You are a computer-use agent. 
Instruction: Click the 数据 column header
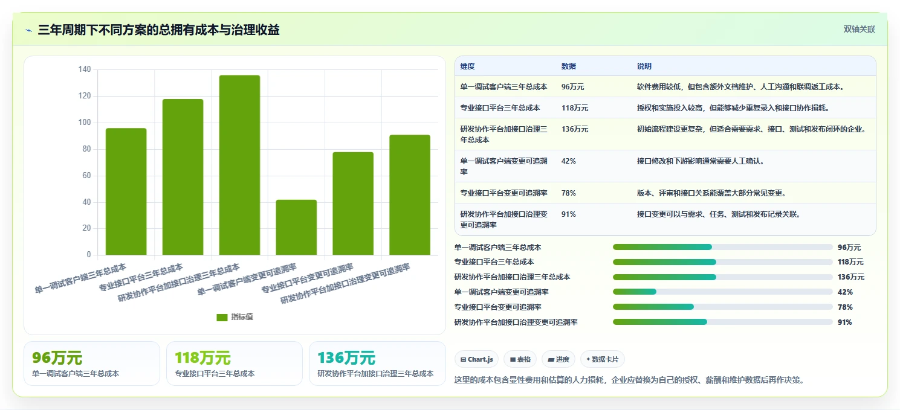569,66
